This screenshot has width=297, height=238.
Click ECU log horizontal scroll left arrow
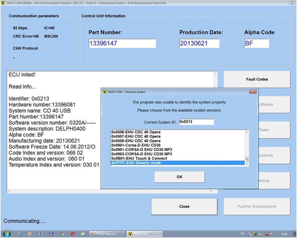pos(9,191)
